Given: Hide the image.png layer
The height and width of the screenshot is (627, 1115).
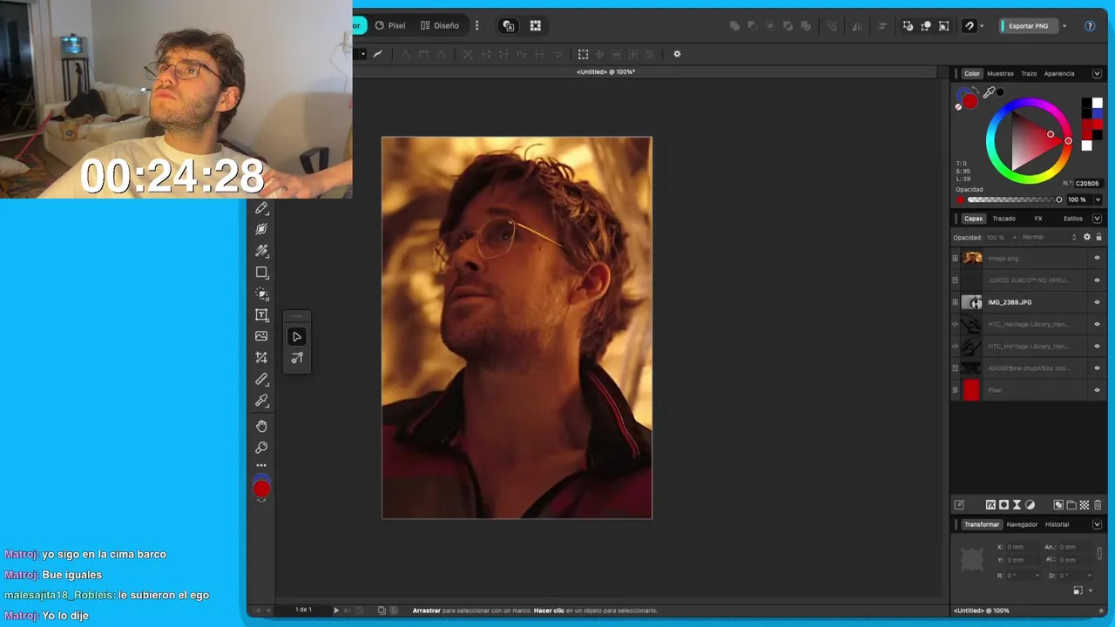Looking at the screenshot, I should click(x=1097, y=259).
